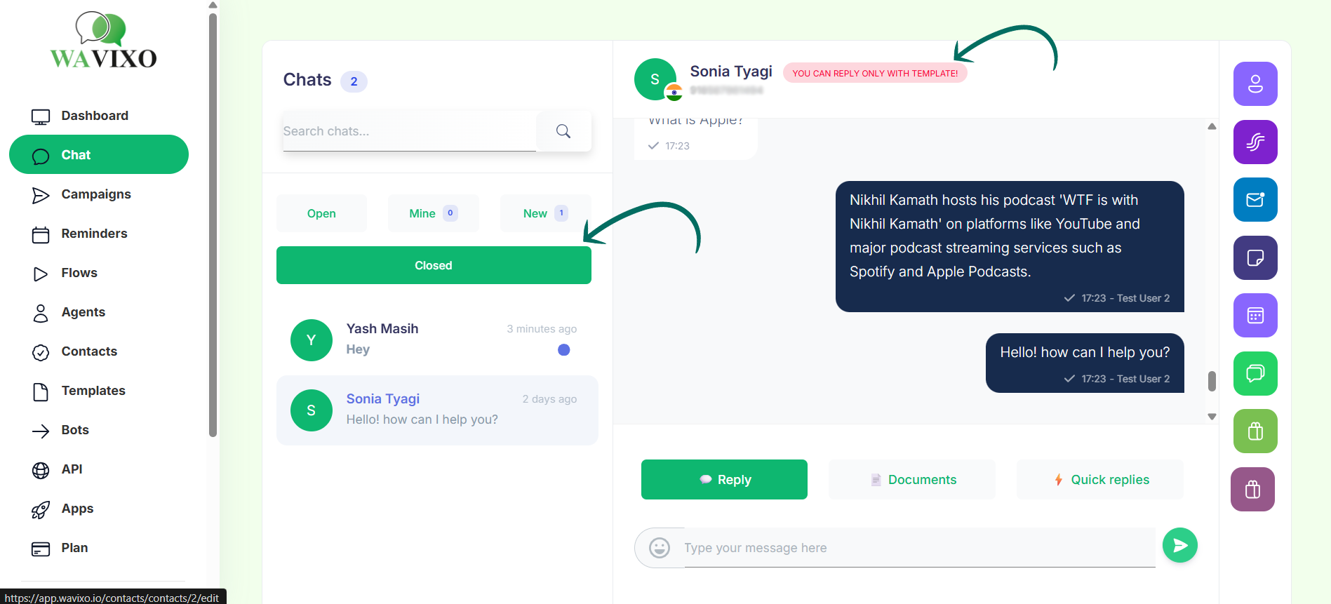Viewport: 1331px width, 604px height.
Task: Click the purple contact profile icon
Action: click(x=1255, y=84)
